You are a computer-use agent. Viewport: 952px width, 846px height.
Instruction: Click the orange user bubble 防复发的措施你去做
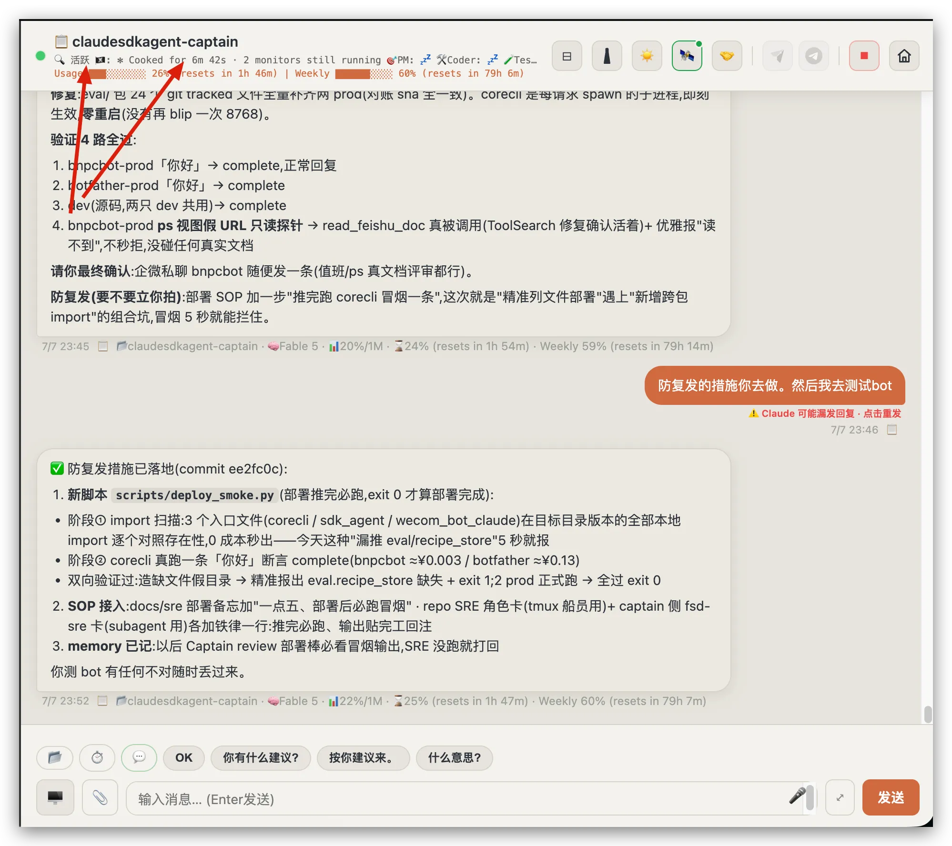[x=775, y=385]
